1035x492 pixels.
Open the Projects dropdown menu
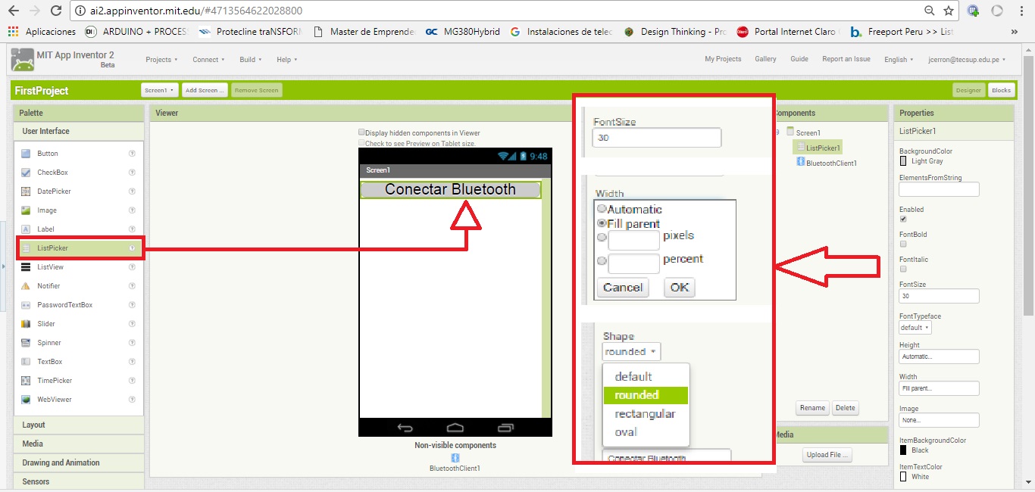(161, 59)
